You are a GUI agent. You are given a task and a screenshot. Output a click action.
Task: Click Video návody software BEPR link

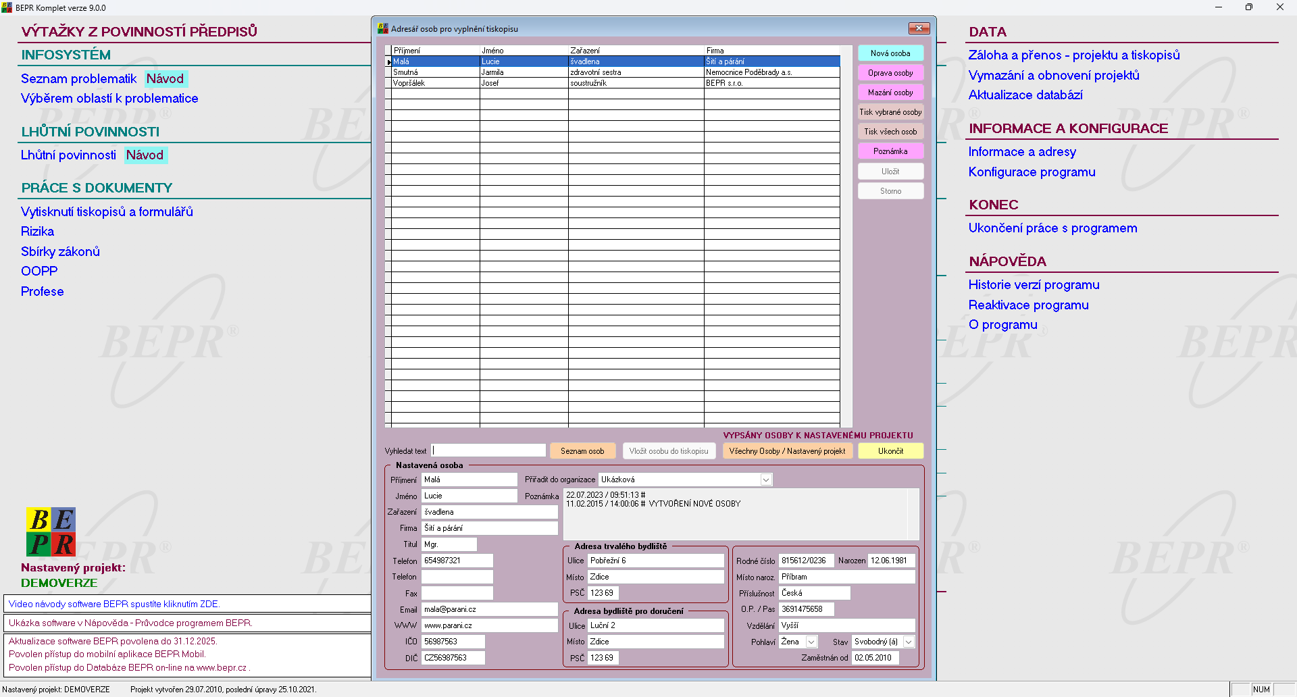pos(114,604)
